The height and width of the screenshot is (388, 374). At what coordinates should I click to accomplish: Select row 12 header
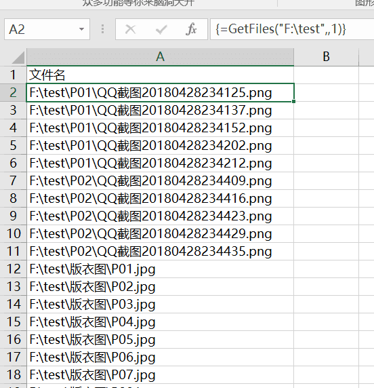point(14,269)
